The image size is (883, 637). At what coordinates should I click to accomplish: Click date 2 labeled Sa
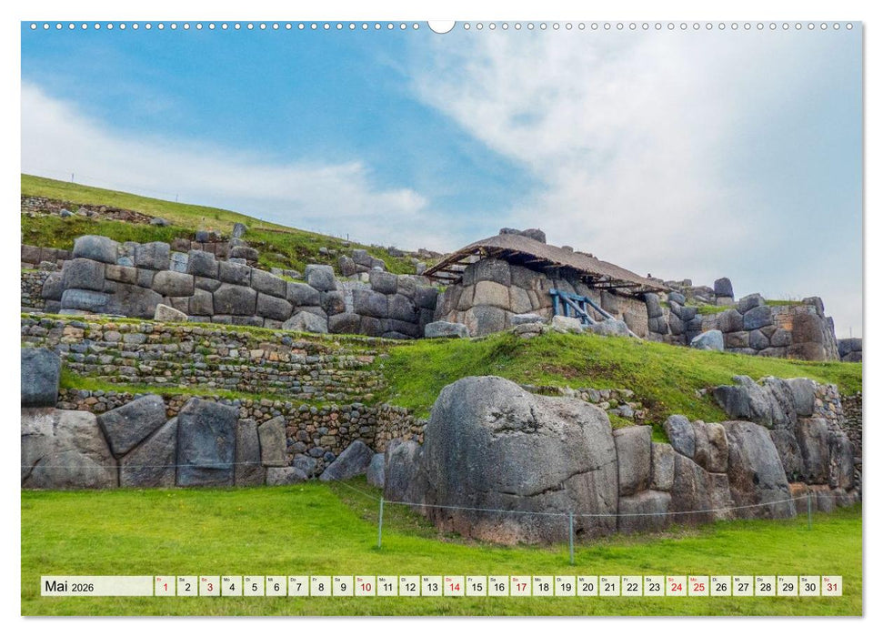[x=186, y=589]
